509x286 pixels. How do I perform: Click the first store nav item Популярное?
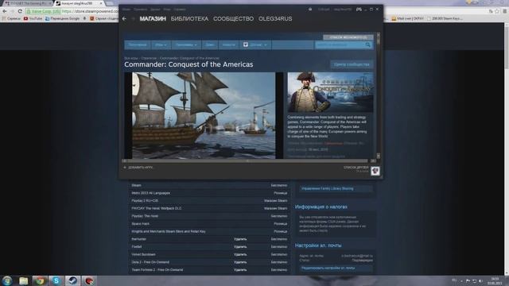point(138,44)
